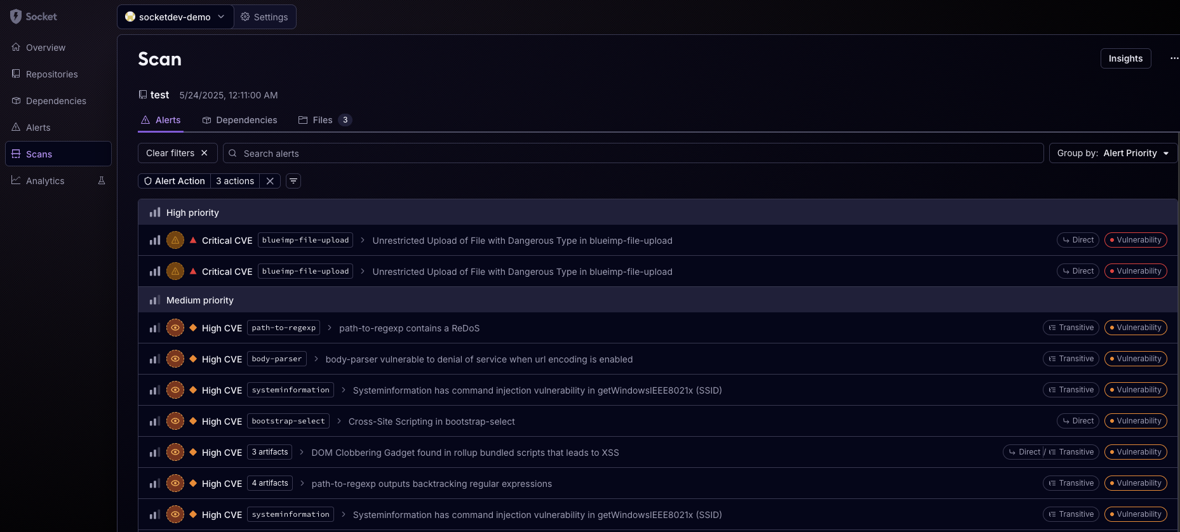Image resolution: width=1180 pixels, height=532 pixels.
Task: Click Vulnerability badge on body-parser row
Action: 1136,359
